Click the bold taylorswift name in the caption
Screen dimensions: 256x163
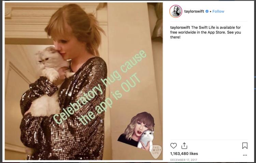pos(180,27)
